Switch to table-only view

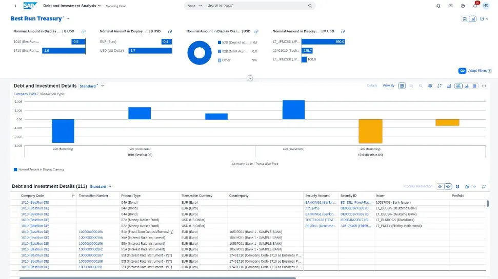pyautogui.click(x=474, y=86)
